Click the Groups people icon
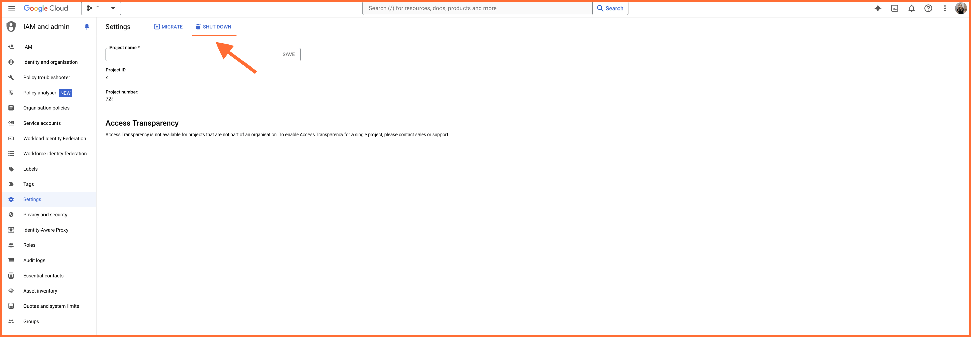The width and height of the screenshot is (971, 337). click(x=11, y=322)
